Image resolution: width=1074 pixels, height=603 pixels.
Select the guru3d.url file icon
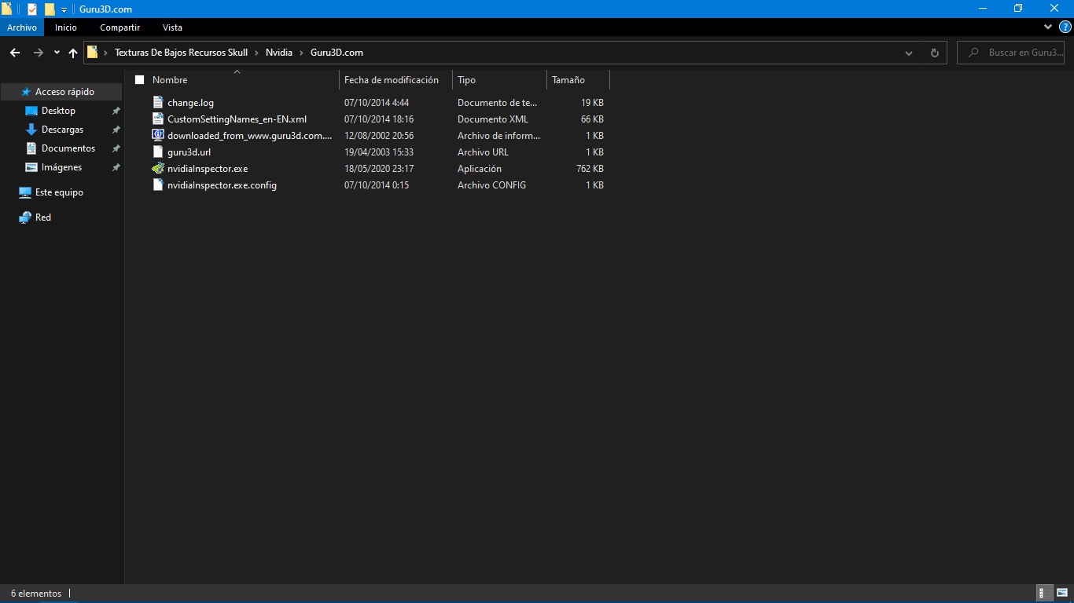[158, 152]
